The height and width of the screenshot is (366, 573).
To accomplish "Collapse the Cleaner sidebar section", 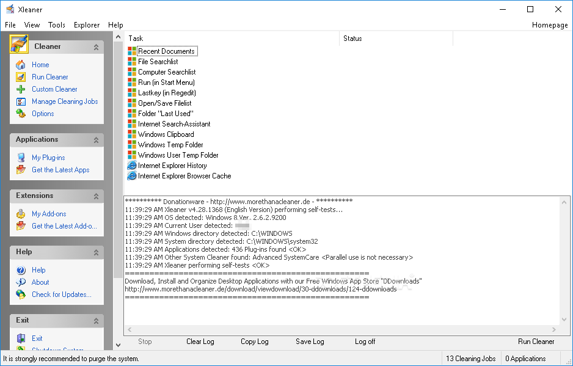I will (x=96, y=47).
